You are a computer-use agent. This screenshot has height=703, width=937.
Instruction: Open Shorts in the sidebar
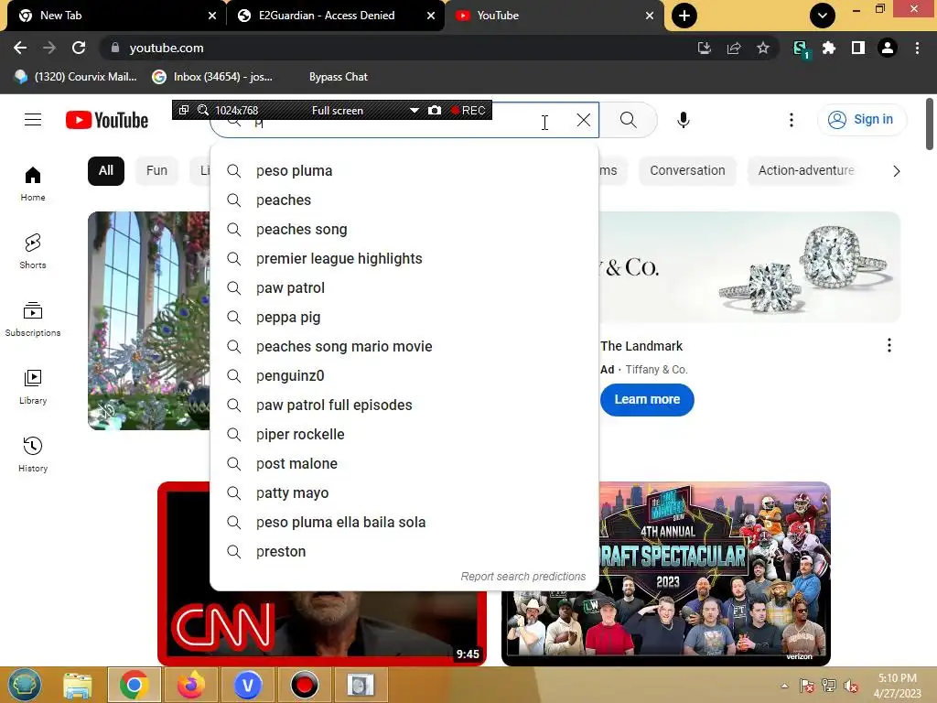[33, 251]
